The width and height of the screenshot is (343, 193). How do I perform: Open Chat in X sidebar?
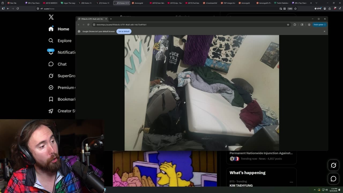point(57,64)
